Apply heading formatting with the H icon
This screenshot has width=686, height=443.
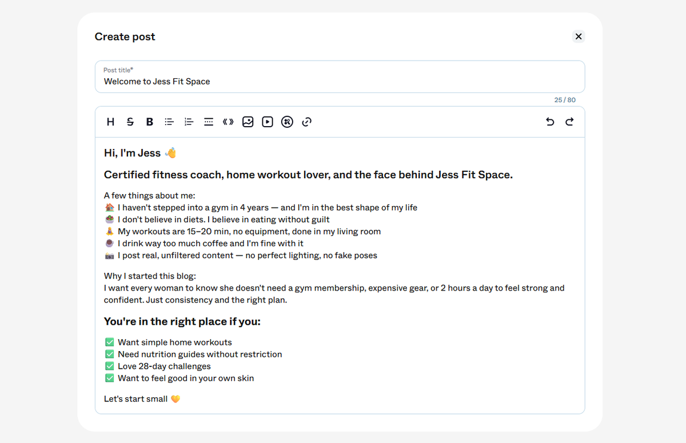pyautogui.click(x=111, y=122)
